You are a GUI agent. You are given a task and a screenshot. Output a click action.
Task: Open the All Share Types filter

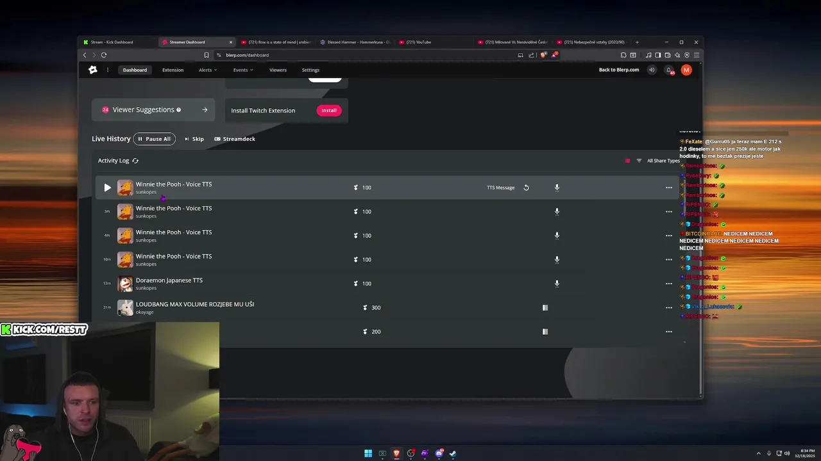[x=658, y=161]
